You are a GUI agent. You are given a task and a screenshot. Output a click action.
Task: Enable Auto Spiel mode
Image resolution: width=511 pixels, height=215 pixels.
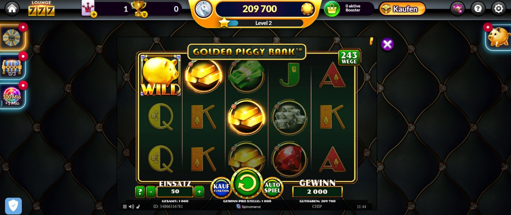click(272, 188)
